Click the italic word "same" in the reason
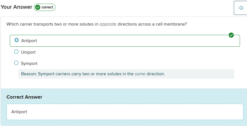 pos(140,74)
